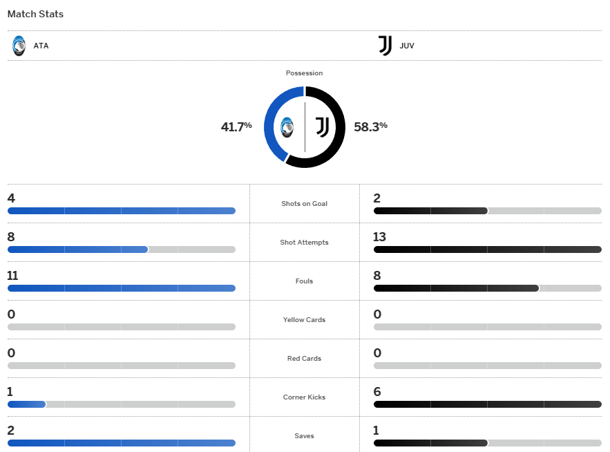Select the Shots on Goal stat label
610x452 pixels.
click(304, 204)
